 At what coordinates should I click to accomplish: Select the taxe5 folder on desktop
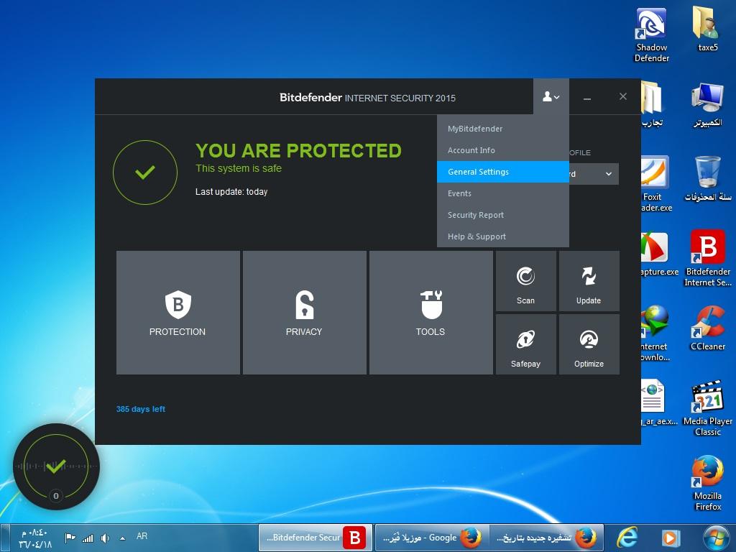click(707, 29)
